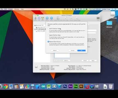Image resolution: width=118 pixels, height=98 pixels.
Task: Cancel the partition scheme dialog
Action: [73, 50]
